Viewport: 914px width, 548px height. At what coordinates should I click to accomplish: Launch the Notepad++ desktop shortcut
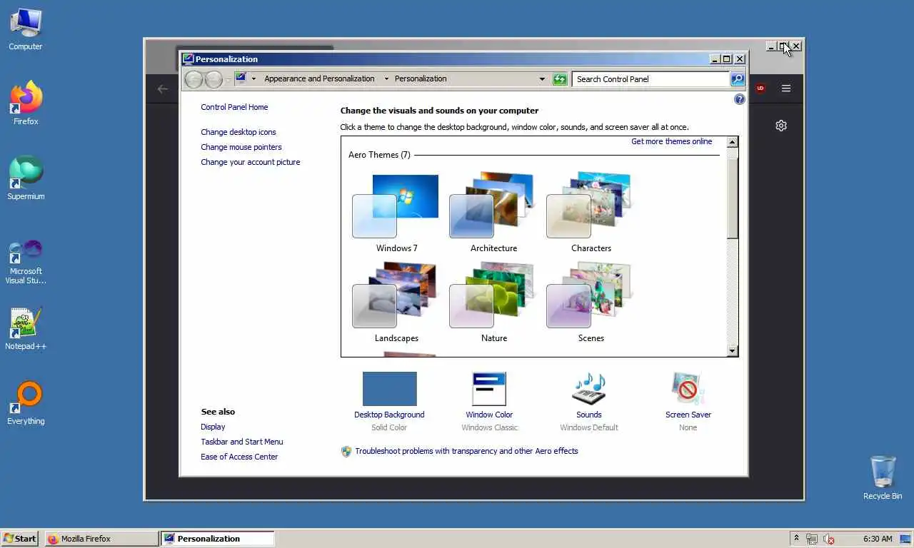(26, 329)
